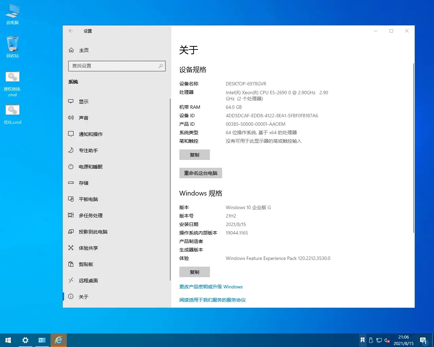Click the 重命名这台电脑 button
This screenshot has height=347, width=434.
point(201,173)
